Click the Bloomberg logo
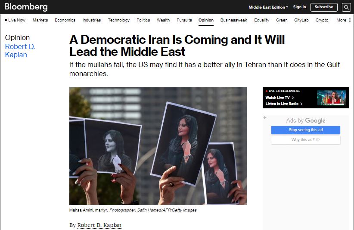 26,7
